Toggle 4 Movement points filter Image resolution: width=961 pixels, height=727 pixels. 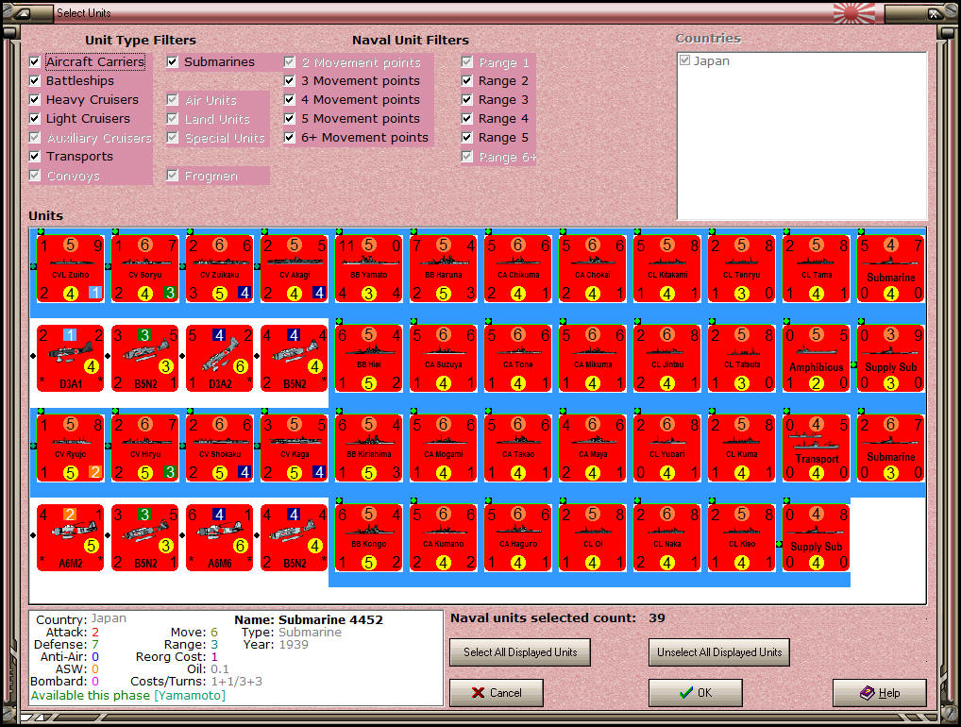(x=290, y=100)
